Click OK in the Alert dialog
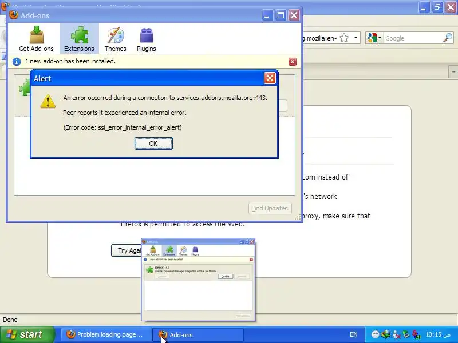 (153, 143)
